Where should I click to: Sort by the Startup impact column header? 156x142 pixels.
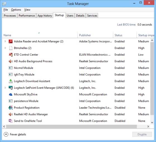[145, 35]
